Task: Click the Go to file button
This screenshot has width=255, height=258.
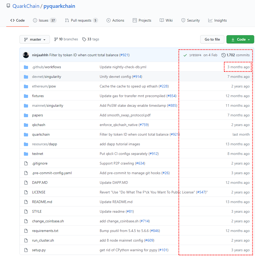Action: point(212,39)
